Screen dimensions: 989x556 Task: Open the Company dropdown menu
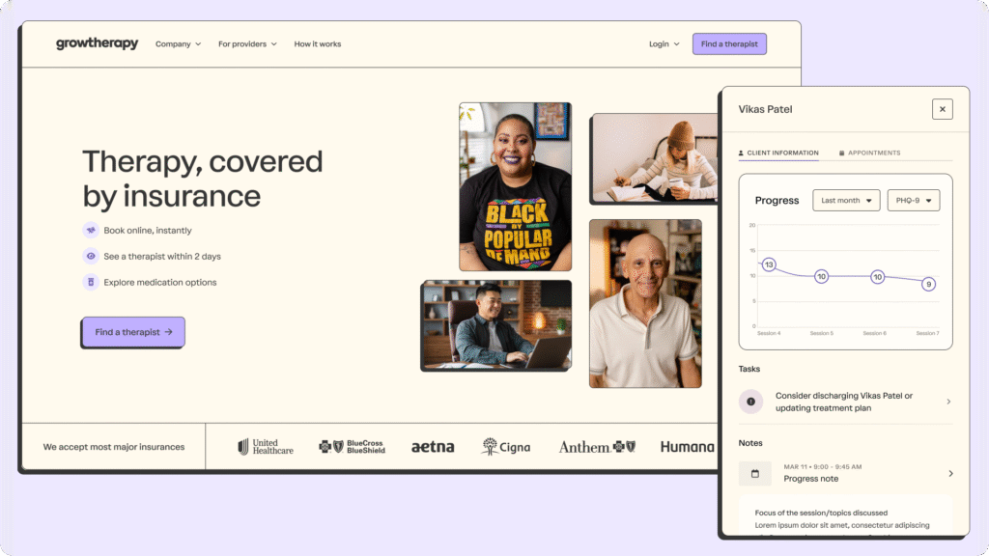coord(178,44)
